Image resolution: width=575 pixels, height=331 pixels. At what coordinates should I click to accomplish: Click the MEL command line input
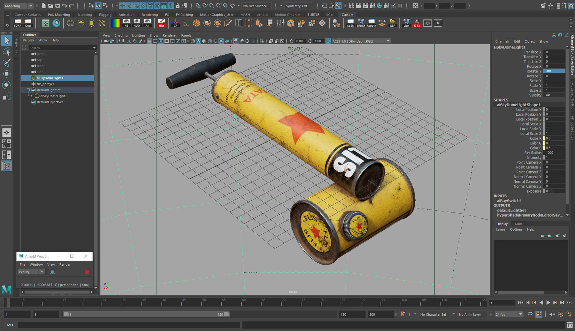pyautogui.click(x=129, y=325)
